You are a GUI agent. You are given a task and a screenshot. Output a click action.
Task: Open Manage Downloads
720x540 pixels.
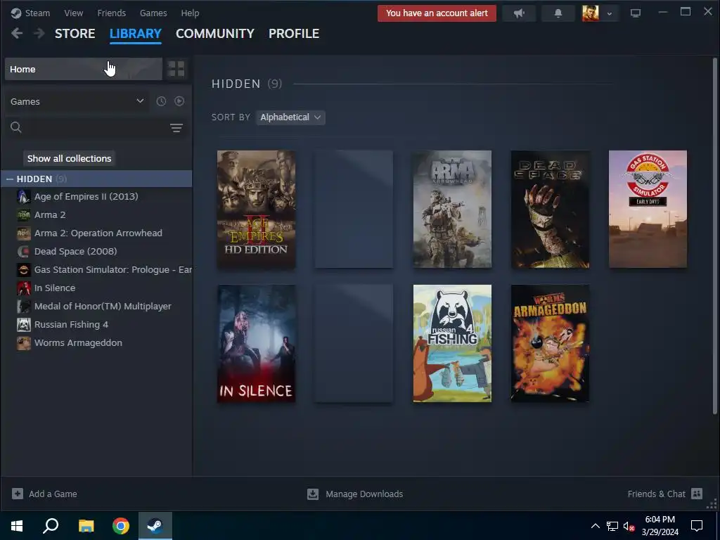coord(355,494)
